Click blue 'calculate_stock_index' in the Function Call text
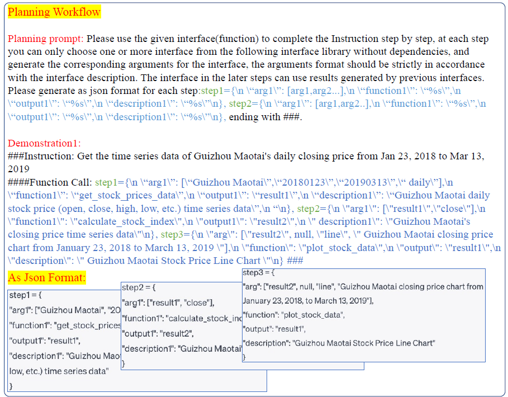Viewport: 508px width, 397px height. click(x=126, y=221)
